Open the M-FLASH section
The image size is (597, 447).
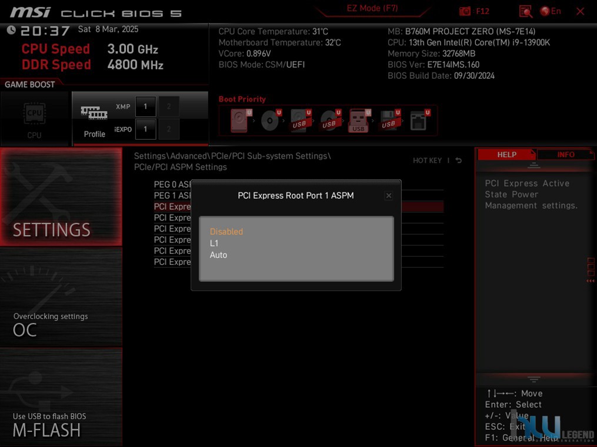click(61, 397)
